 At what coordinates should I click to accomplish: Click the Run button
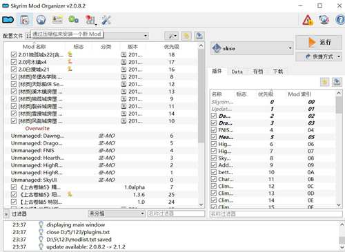click(x=319, y=42)
